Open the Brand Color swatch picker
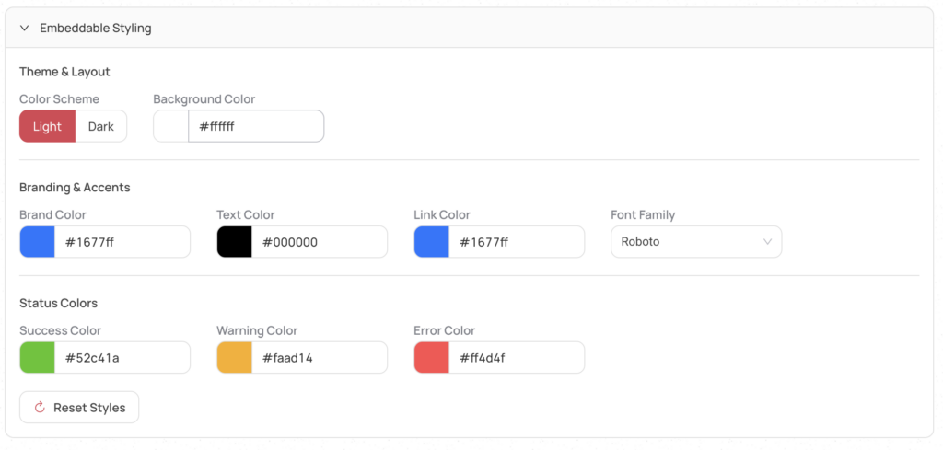The height and width of the screenshot is (450, 943). coord(37,242)
